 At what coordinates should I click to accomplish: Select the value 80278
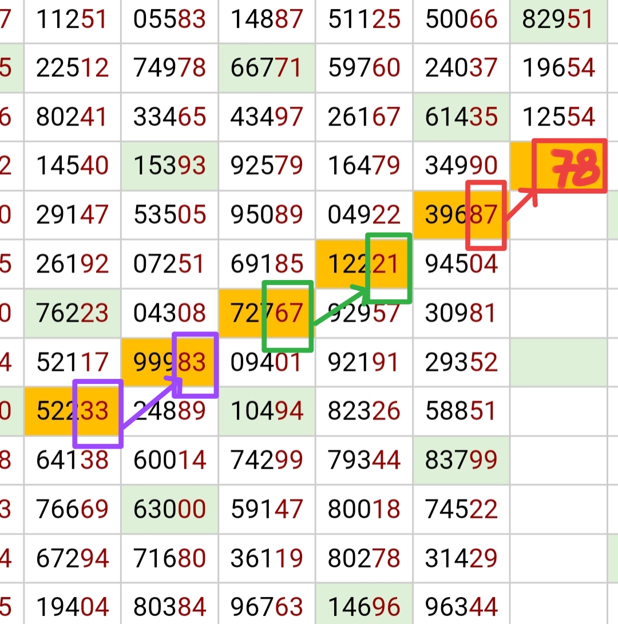coord(364,558)
